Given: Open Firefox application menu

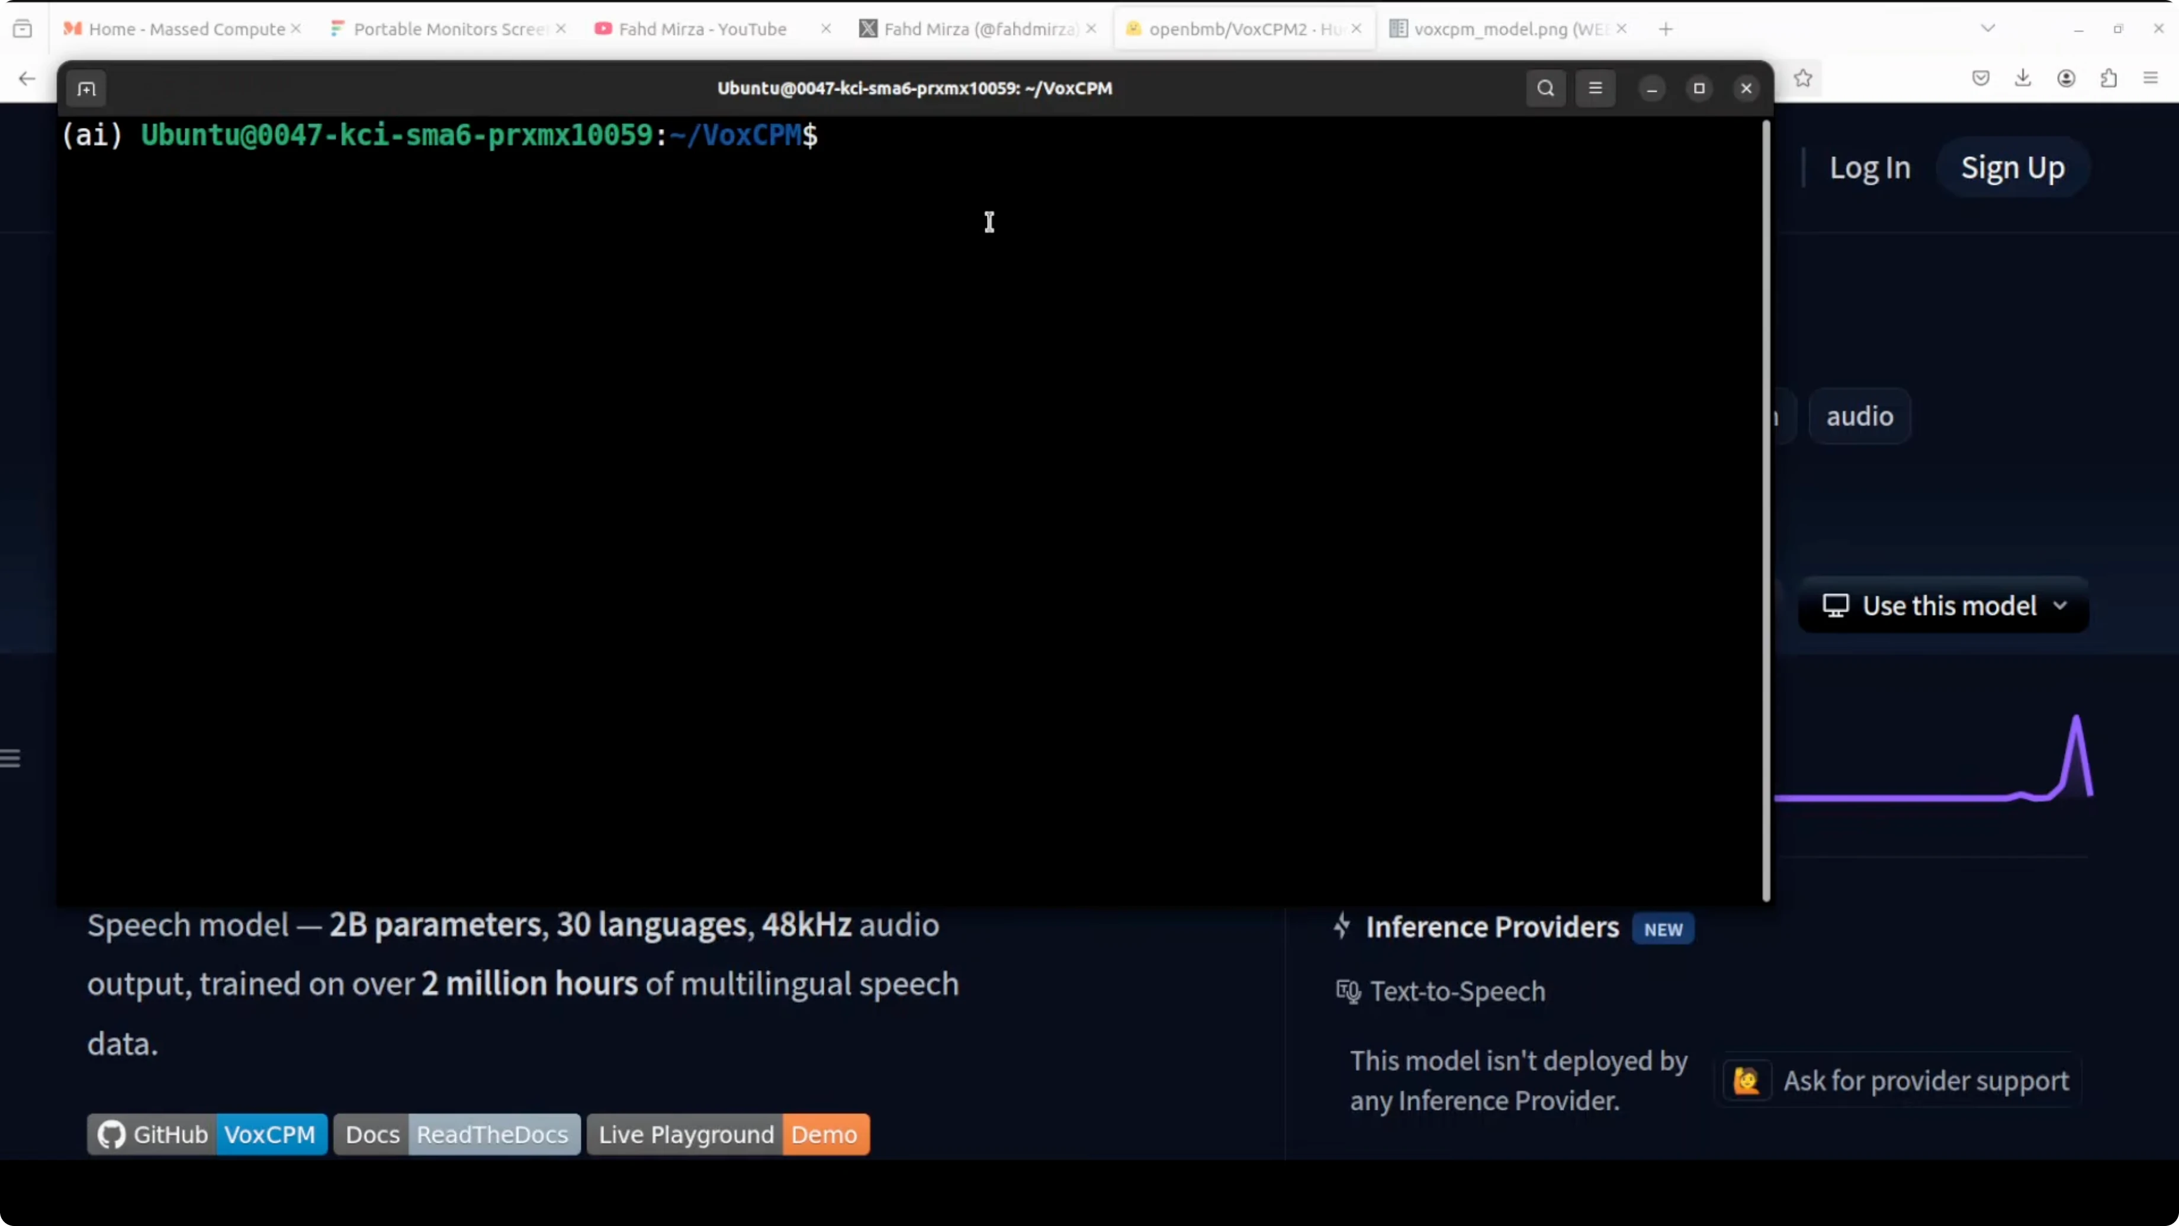Looking at the screenshot, I should pos(2151,79).
